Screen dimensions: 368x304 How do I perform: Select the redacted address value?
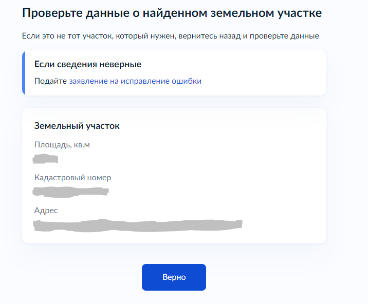click(x=137, y=224)
